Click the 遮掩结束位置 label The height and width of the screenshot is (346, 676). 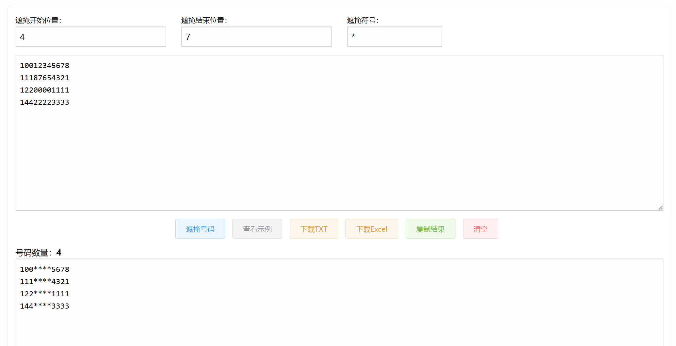tap(204, 20)
